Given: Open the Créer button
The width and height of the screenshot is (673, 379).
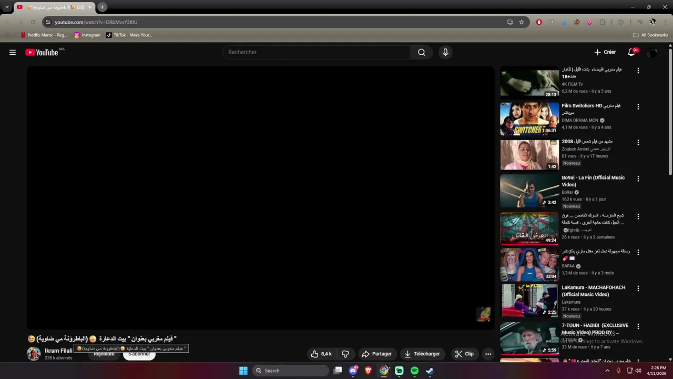Looking at the screenshot, I should pos(605,52).
